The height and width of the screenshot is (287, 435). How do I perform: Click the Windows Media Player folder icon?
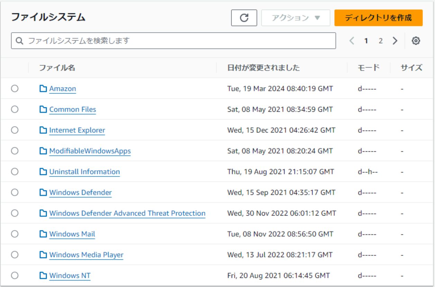43,255
